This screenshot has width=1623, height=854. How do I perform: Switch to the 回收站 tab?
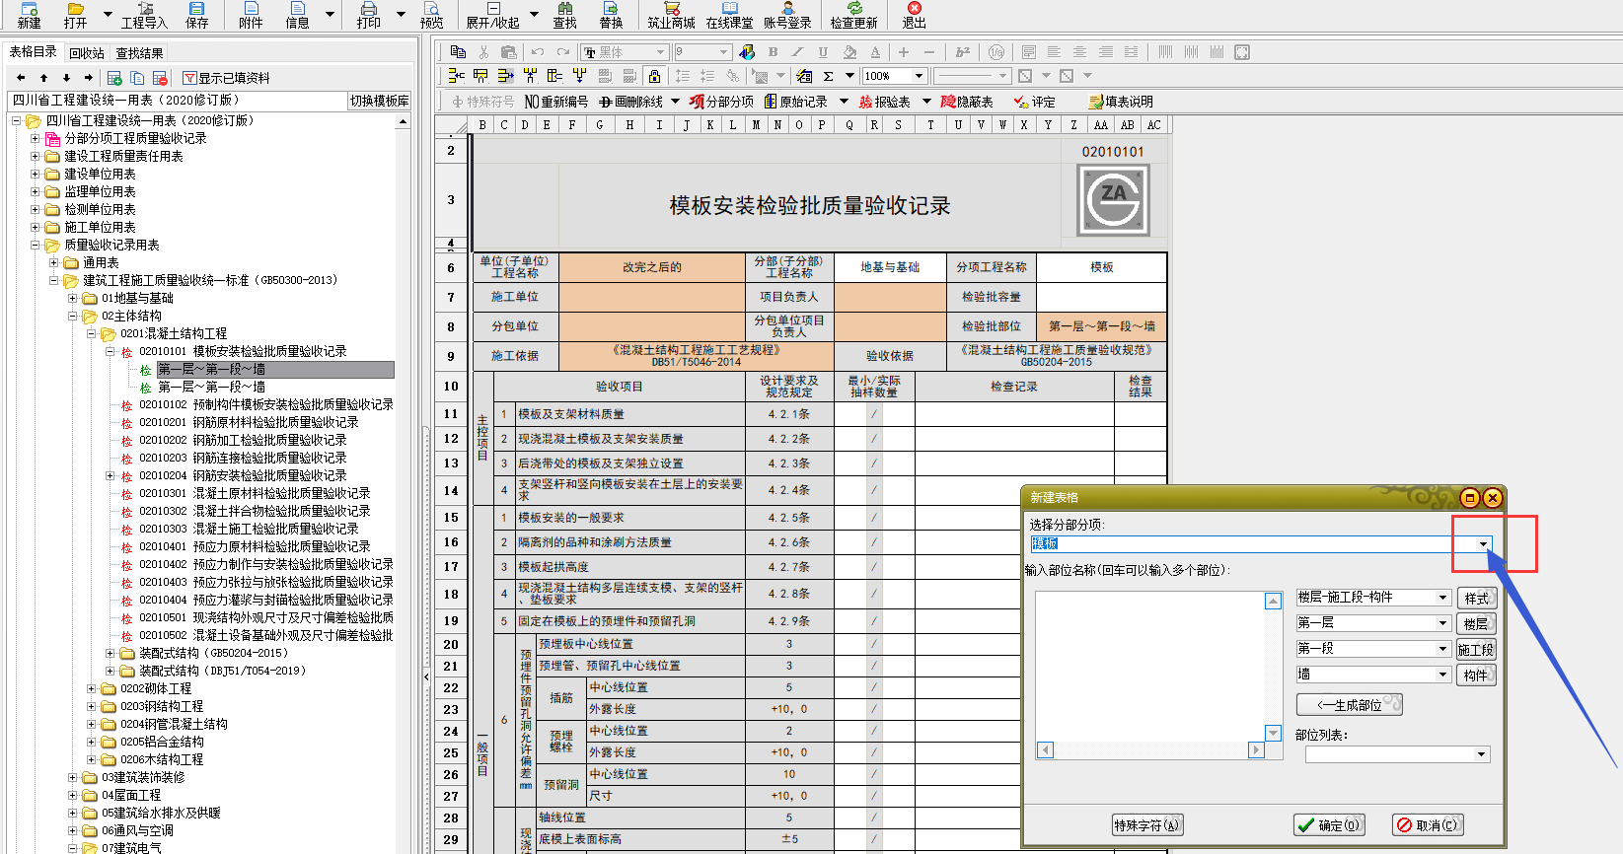click(87, 53)
